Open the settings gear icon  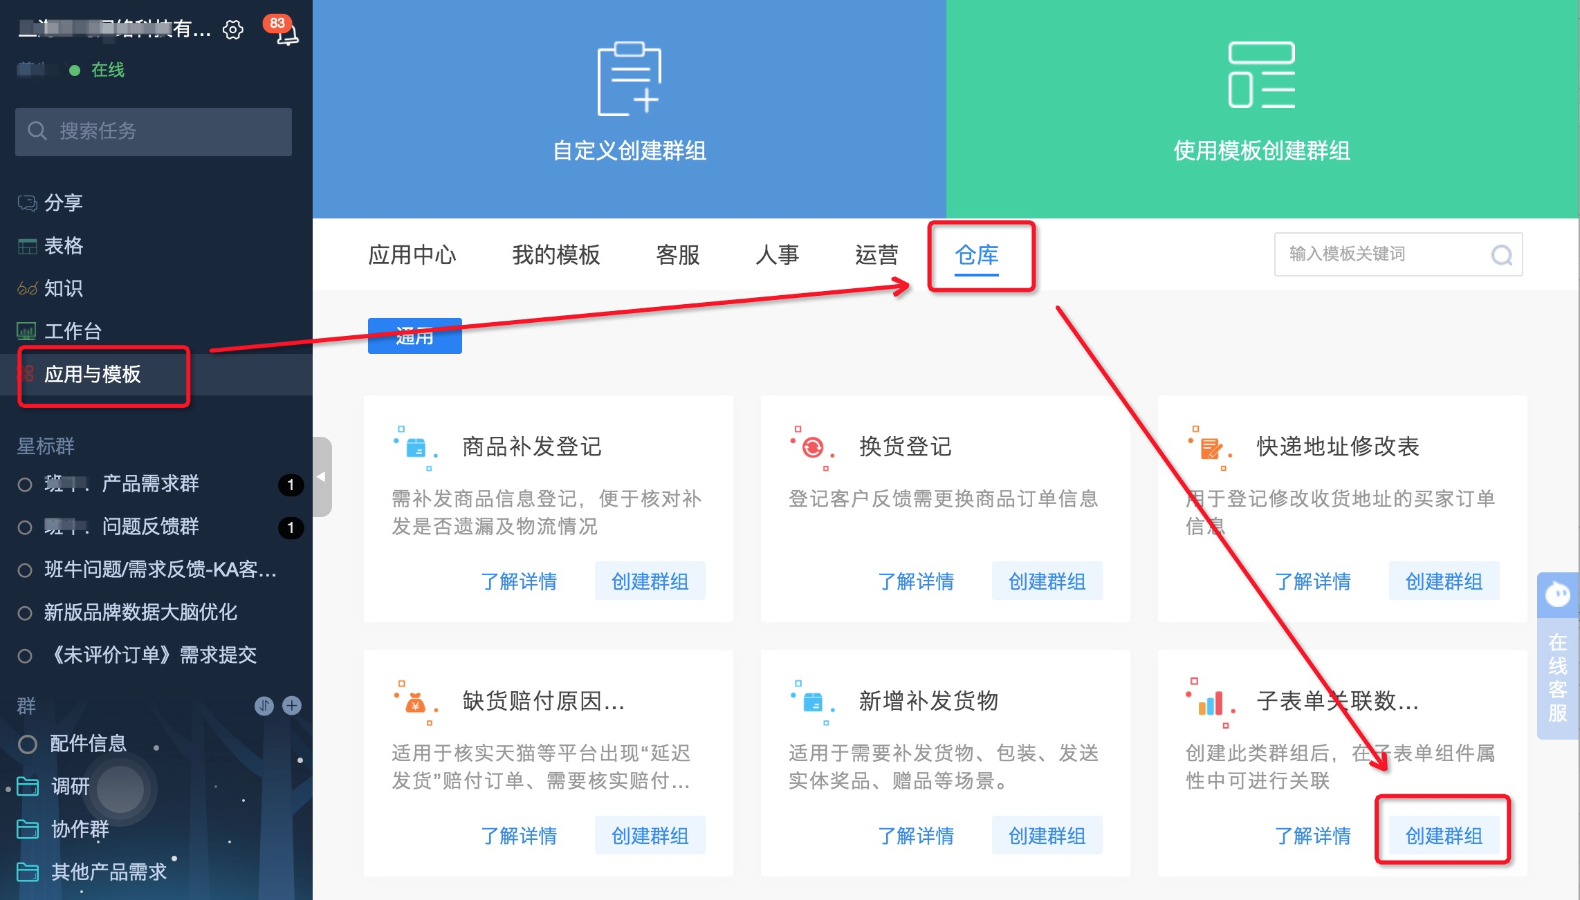233,30
